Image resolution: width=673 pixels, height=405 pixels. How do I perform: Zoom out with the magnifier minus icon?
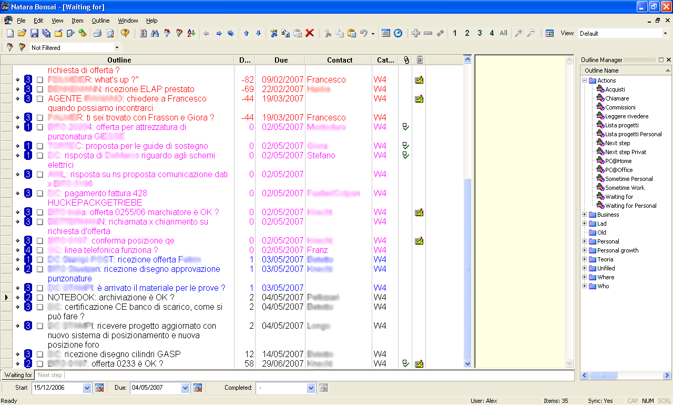(x=531, y=33)
